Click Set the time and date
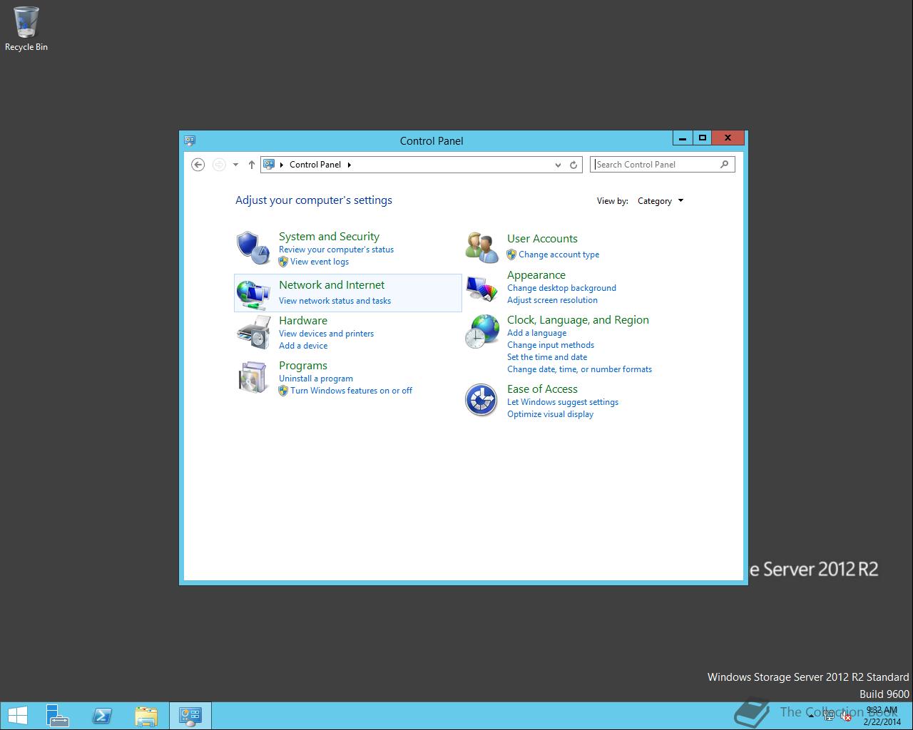 tap(547, 357)
